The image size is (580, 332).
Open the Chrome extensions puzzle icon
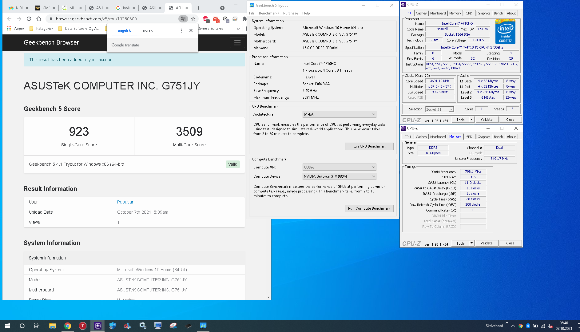pyautogui.click(x=244, y=19)
